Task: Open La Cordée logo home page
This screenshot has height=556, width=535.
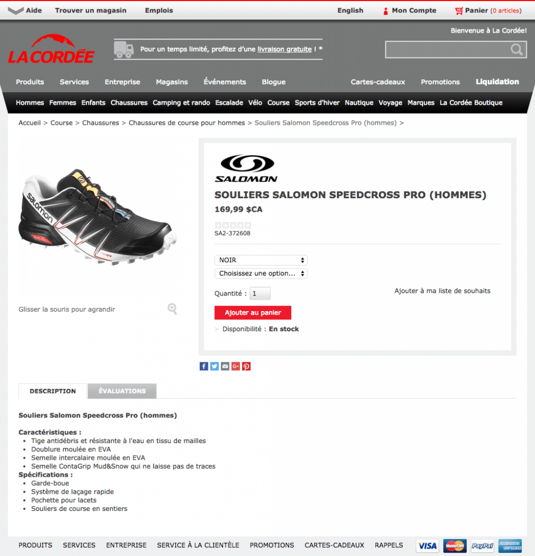Action: coord(52,49)
